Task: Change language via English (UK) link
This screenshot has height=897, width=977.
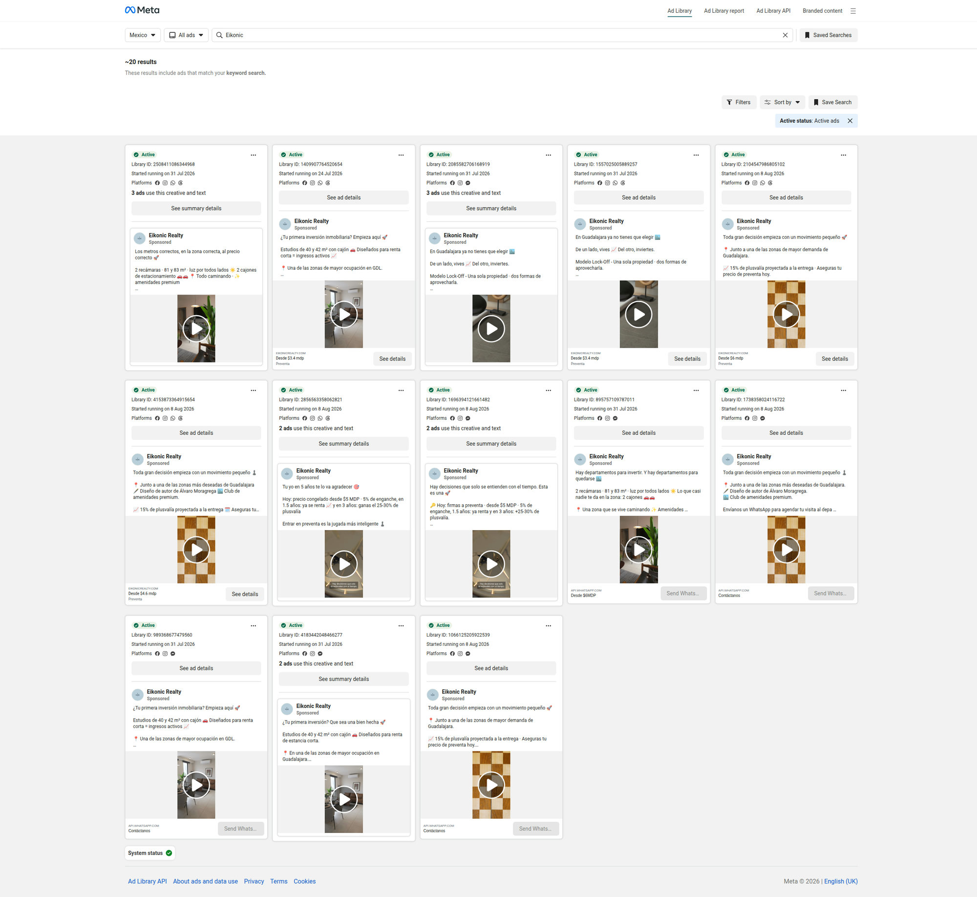Action: 841,882
